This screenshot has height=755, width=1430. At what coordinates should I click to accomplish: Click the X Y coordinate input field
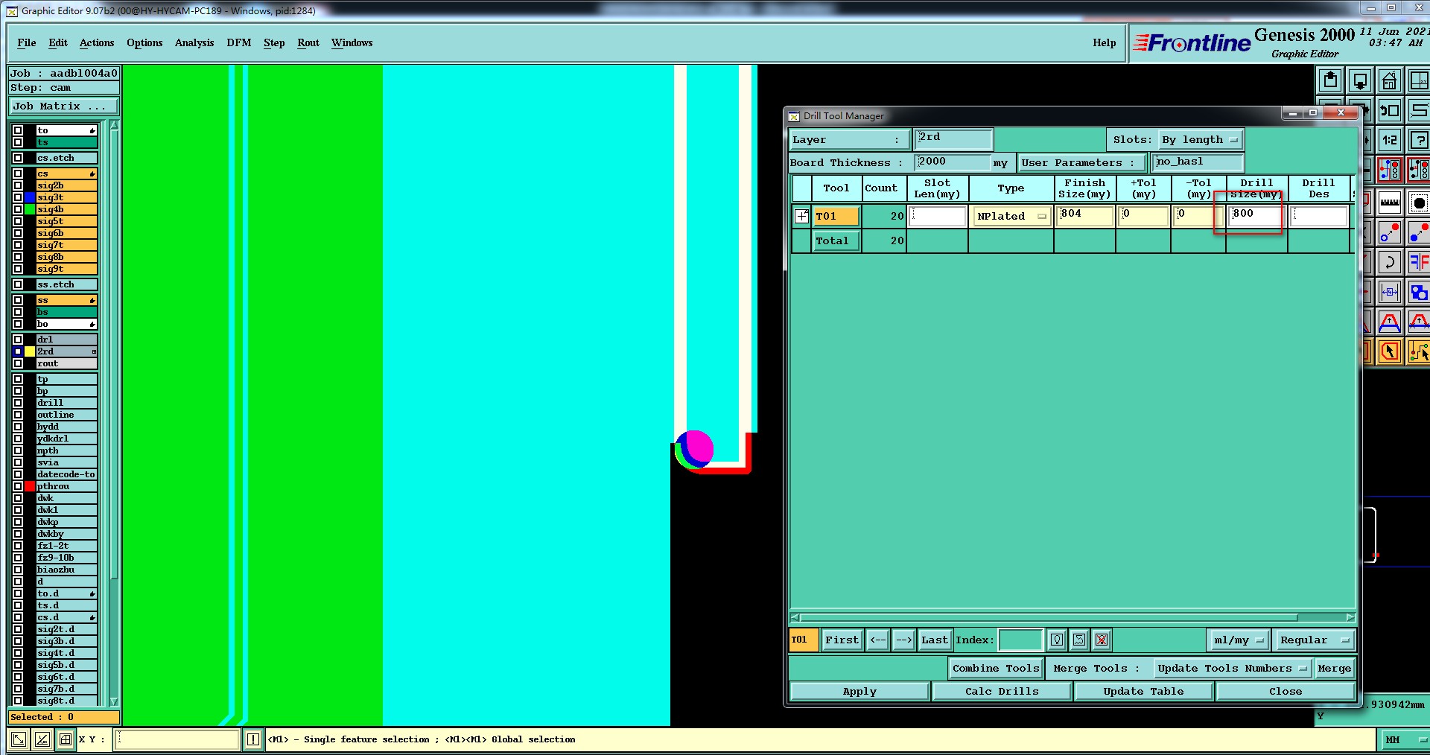(177, 739)
